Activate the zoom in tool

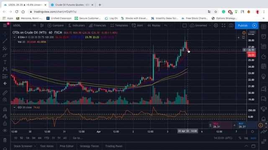[5, 100]
